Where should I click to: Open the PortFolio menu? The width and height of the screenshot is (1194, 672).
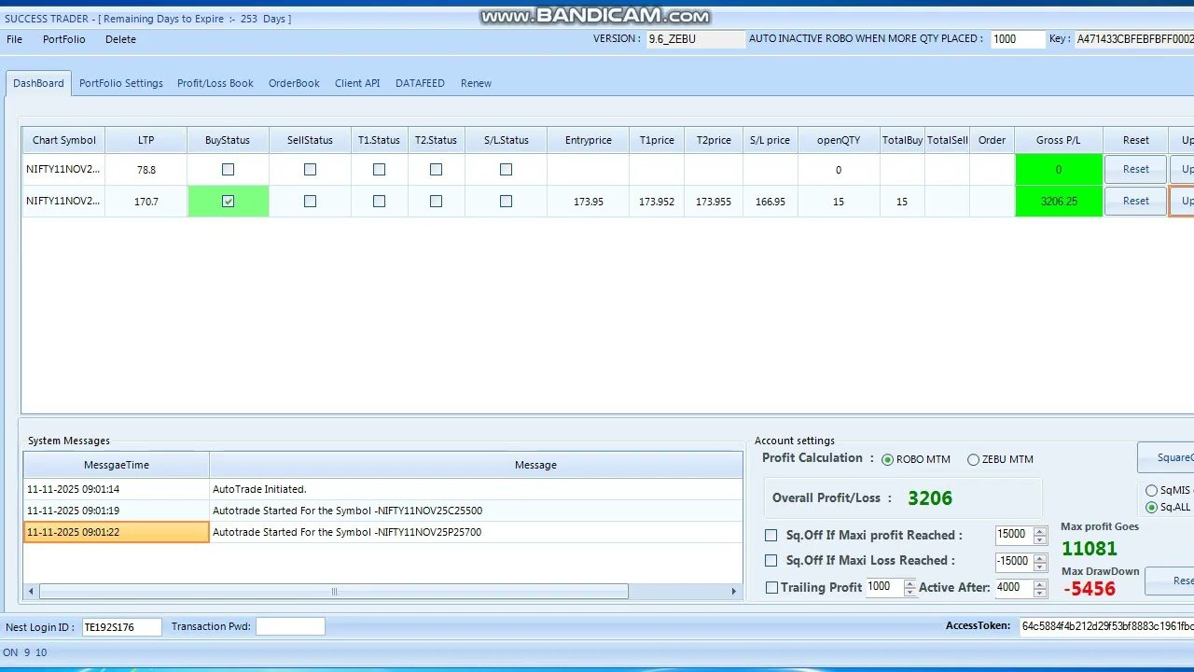click(63, 39)
